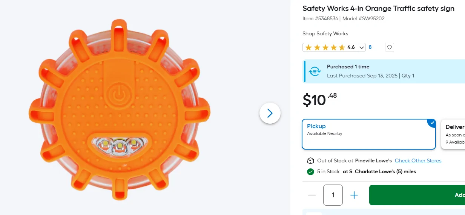This screenshot has width=465, height=215.
Task: Save item with the heart icon
Action: pyautogui.click(x=390, y=47)
